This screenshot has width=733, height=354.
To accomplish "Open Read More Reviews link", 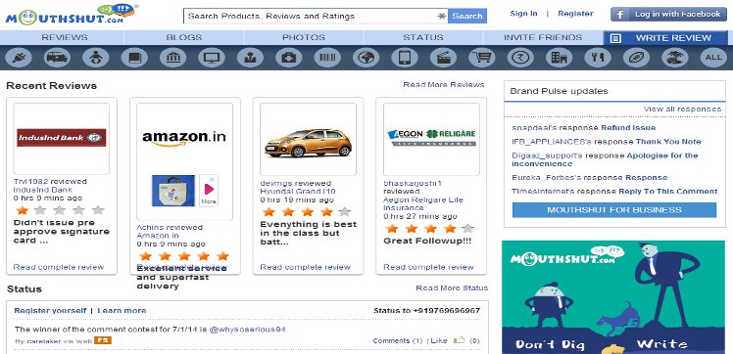I will (x=444, y=84).
